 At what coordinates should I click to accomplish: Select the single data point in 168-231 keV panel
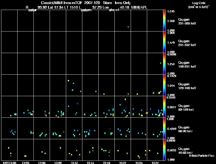[160, 63]
